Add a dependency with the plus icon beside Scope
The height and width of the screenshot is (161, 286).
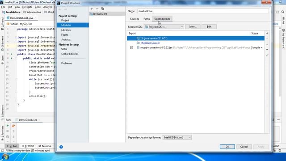[x=267, y=33]
